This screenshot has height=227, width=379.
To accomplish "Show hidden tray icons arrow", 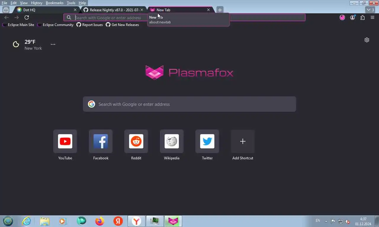I will tap(326, 221).
